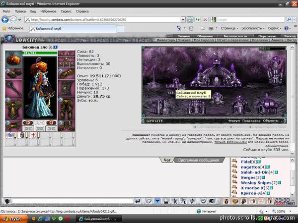Open the Правка menu
Image resolution: width=298 pixels, height=223 pixels.
(x=20, y=11)
